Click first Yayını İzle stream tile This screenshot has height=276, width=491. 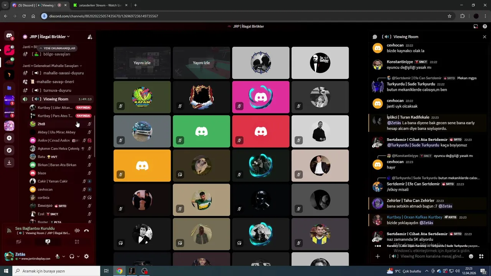point(142,63)
